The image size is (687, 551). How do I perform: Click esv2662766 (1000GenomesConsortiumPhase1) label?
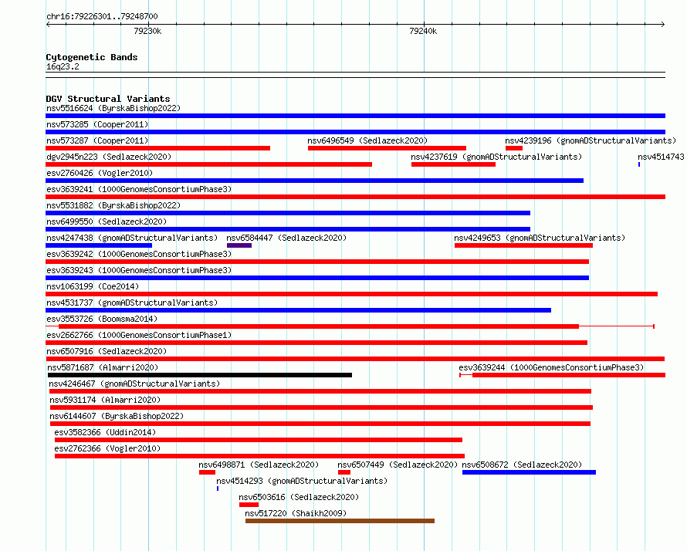(x=139, y=335)
